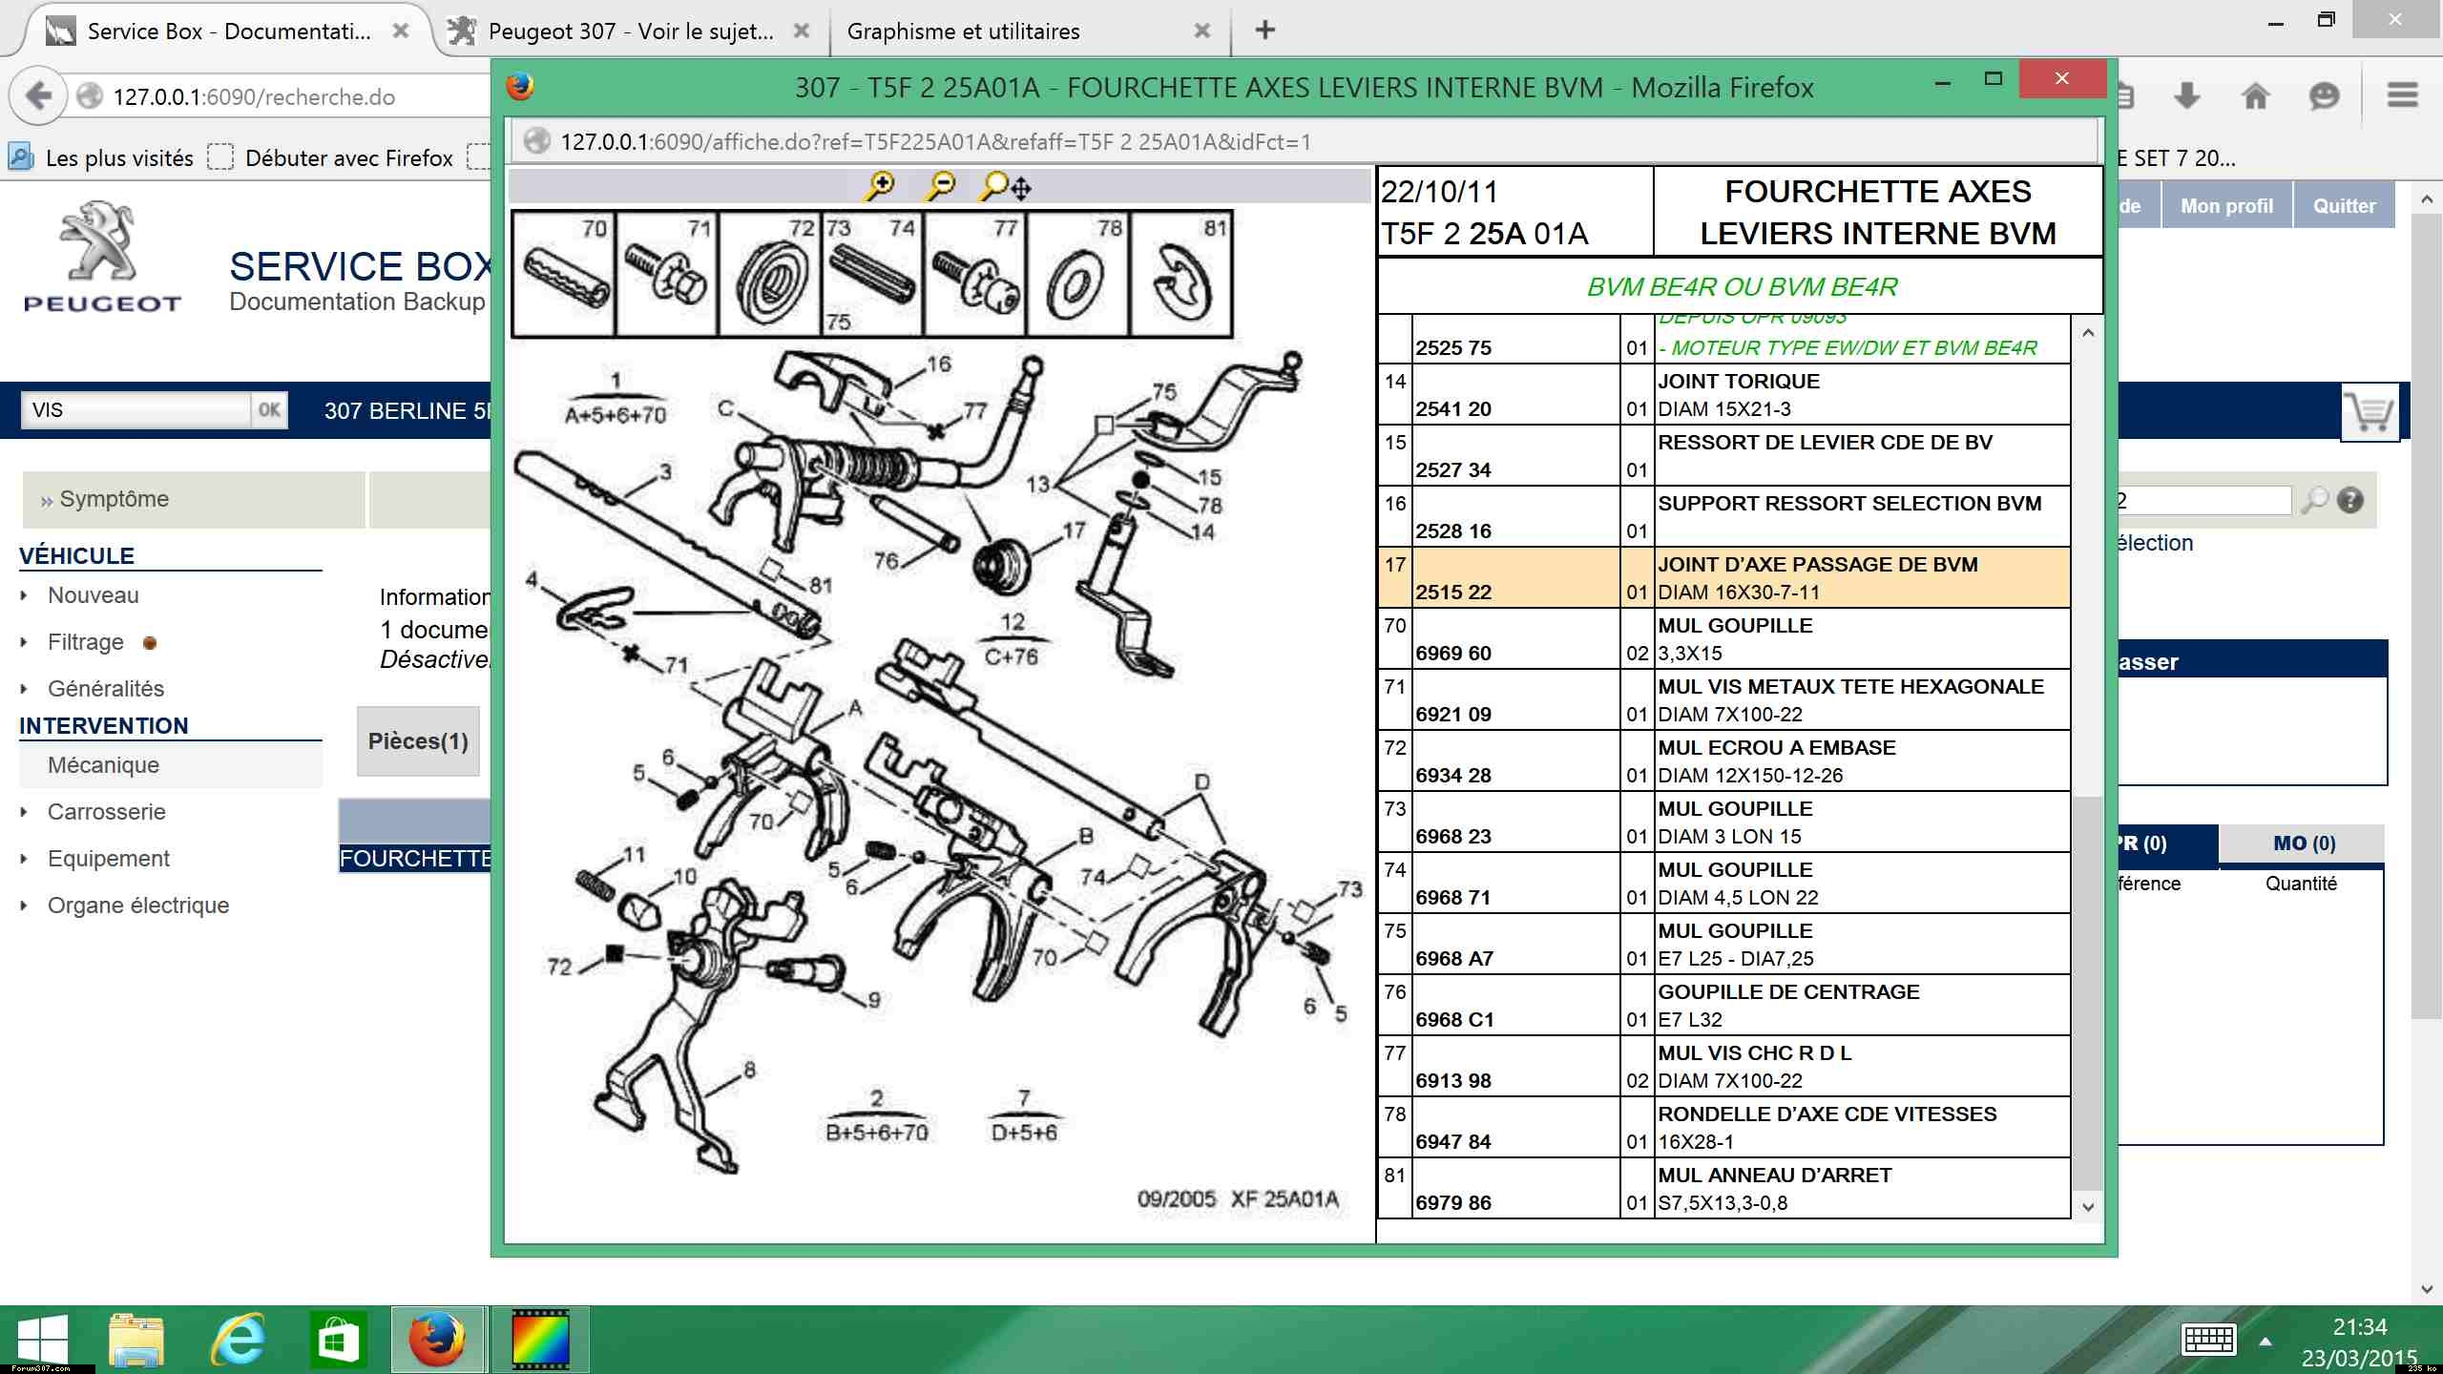Open the help question mark icon

point(2350,500)
